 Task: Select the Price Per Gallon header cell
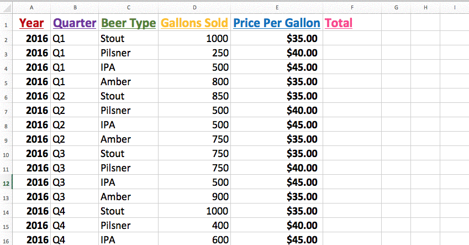coord(276,23)
